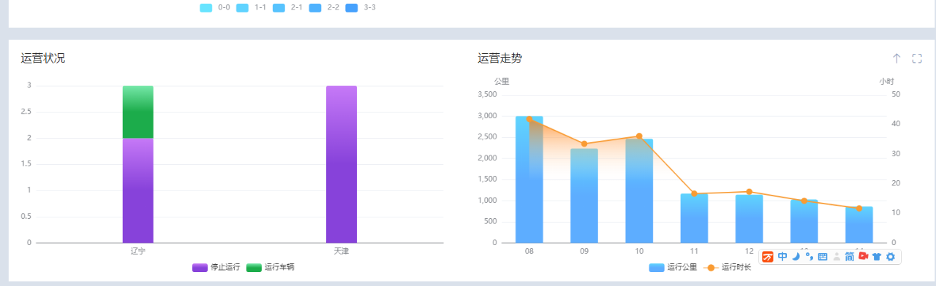Open the IME settings gear icon
The image size is (936, 286).
tap(890, 257)
